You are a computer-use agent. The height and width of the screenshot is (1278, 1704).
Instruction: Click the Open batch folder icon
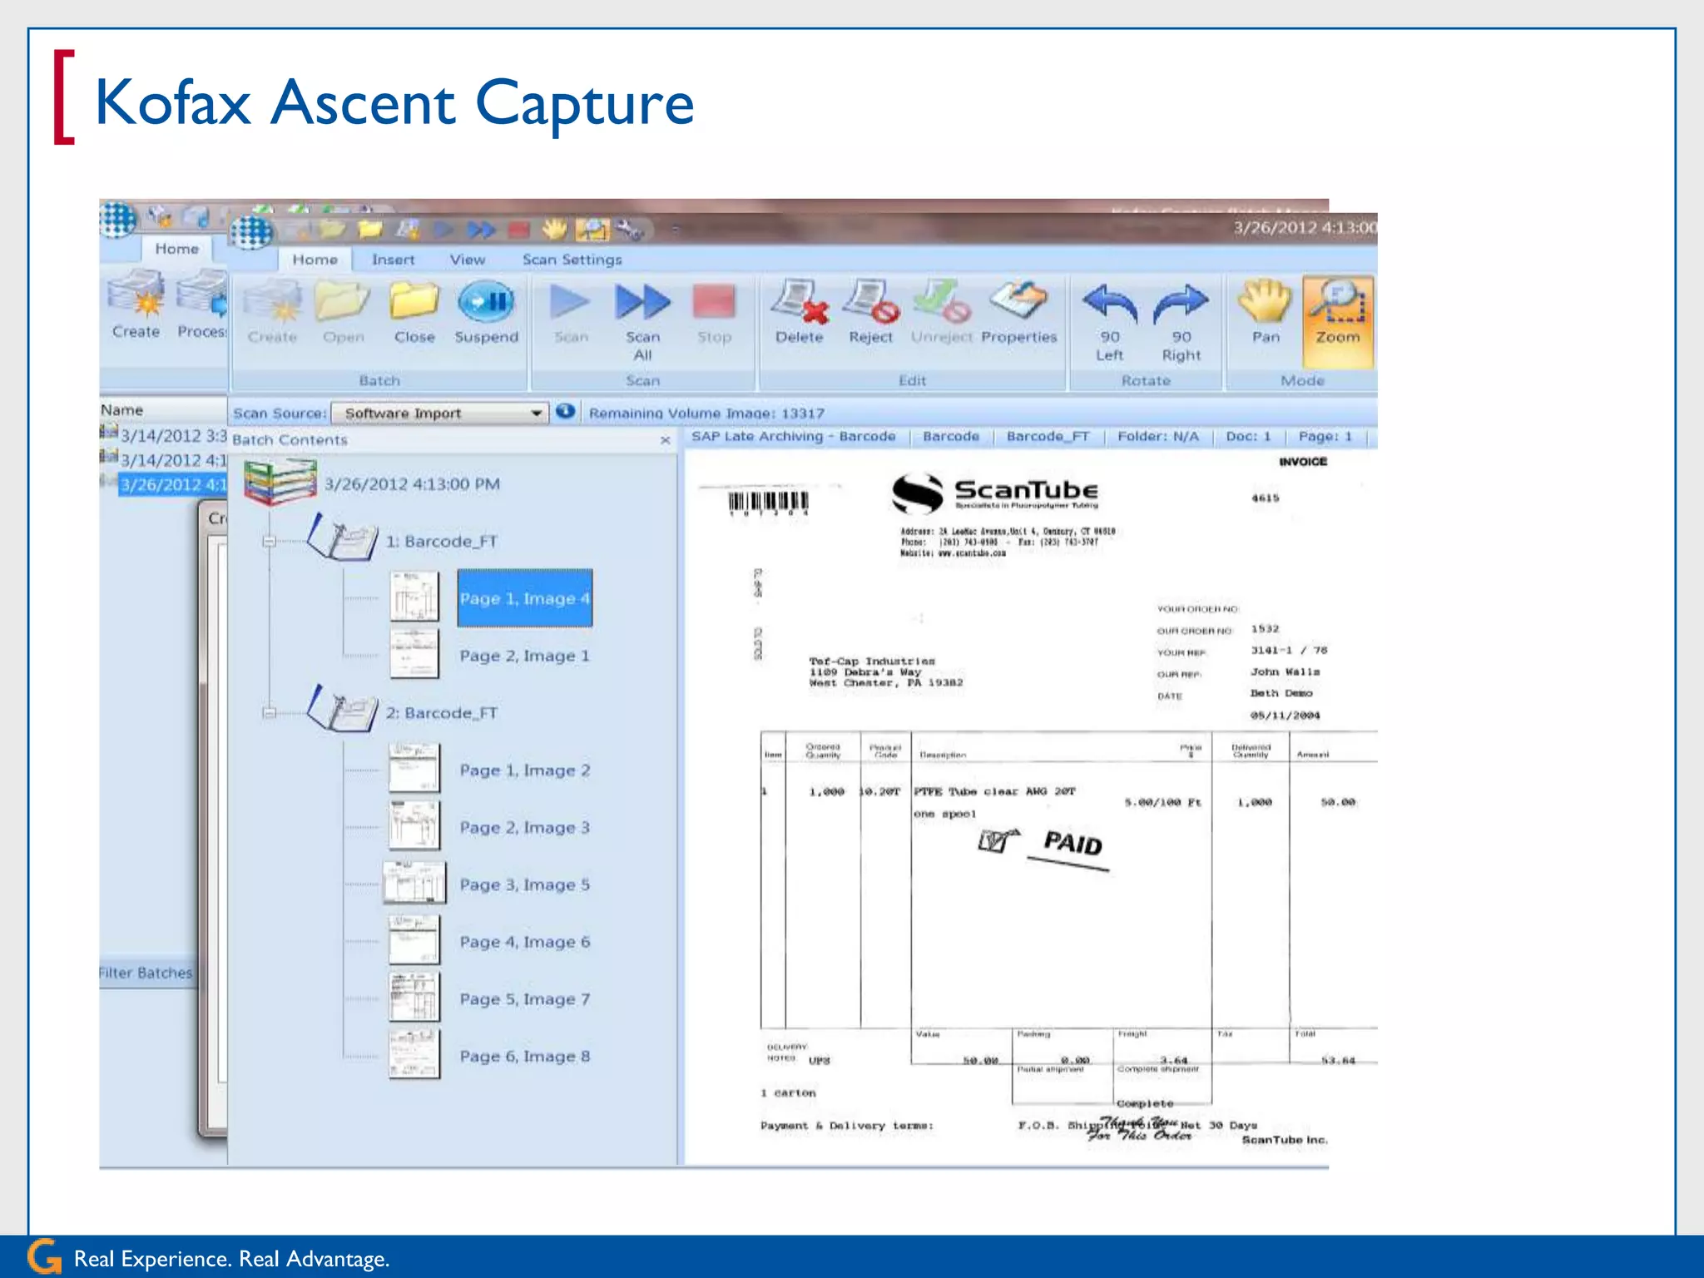[343, 313]
